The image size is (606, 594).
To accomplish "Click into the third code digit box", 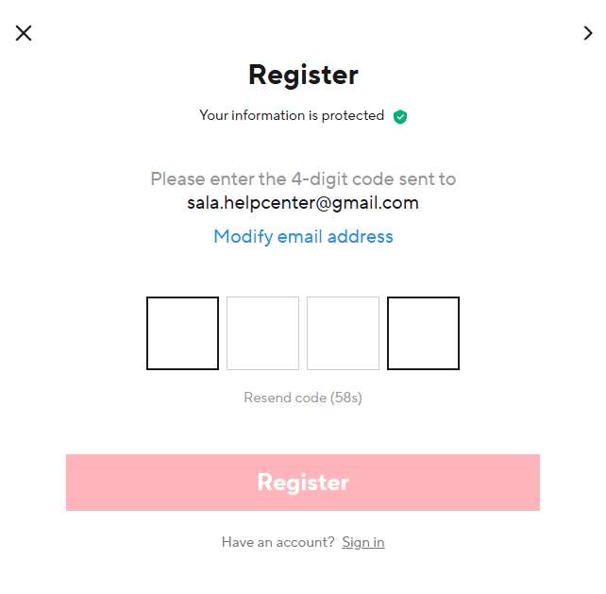I will point(343,333).
